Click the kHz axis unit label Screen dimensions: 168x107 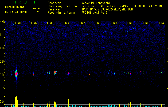(x=2, y=22)
